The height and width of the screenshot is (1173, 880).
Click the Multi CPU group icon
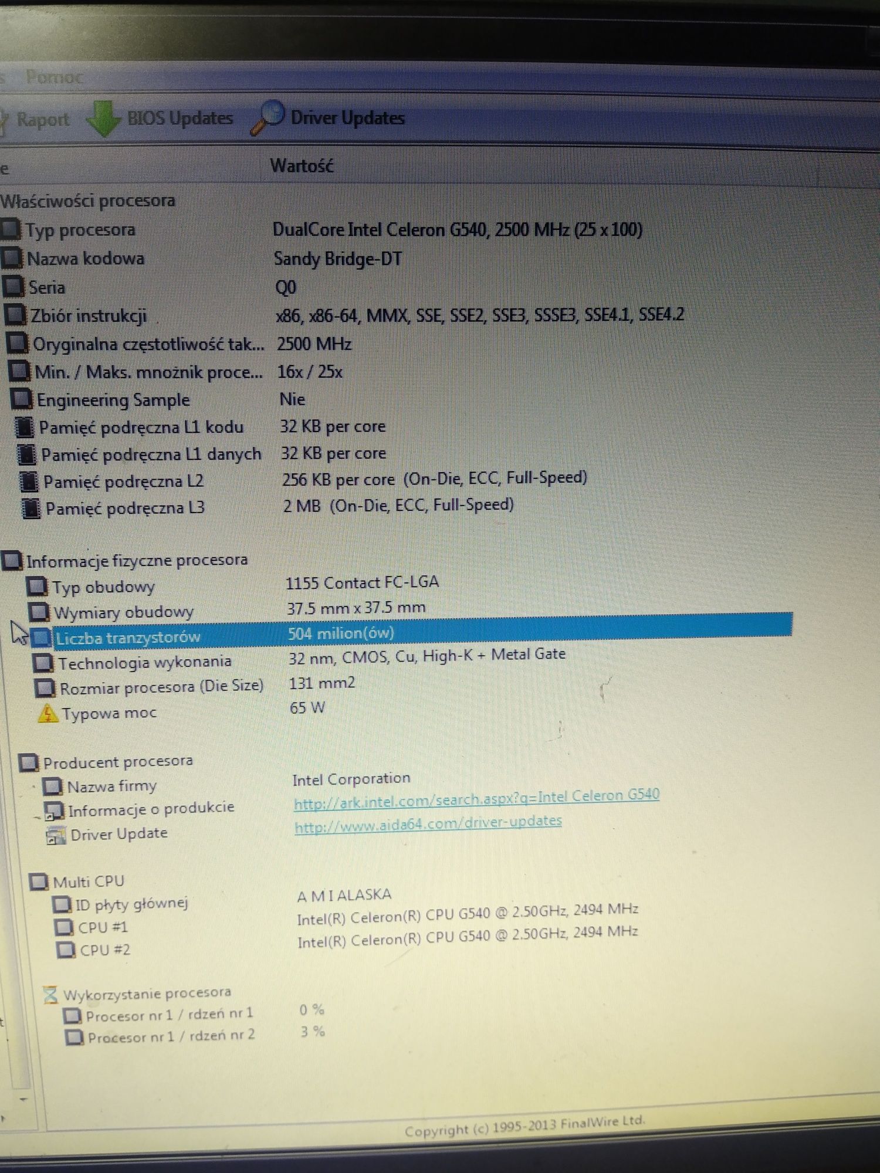[39, 882]
